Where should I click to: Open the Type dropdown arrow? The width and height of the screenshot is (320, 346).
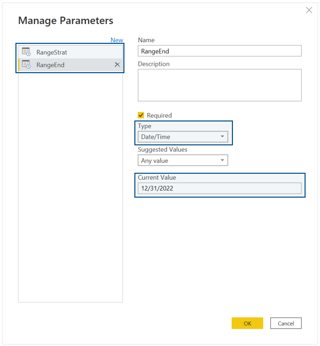[x=222, y=136]
